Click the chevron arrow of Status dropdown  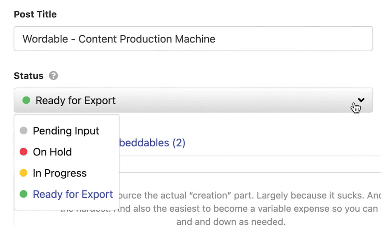(x=361, y=100)
